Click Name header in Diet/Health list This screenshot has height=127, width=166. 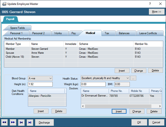46,91
